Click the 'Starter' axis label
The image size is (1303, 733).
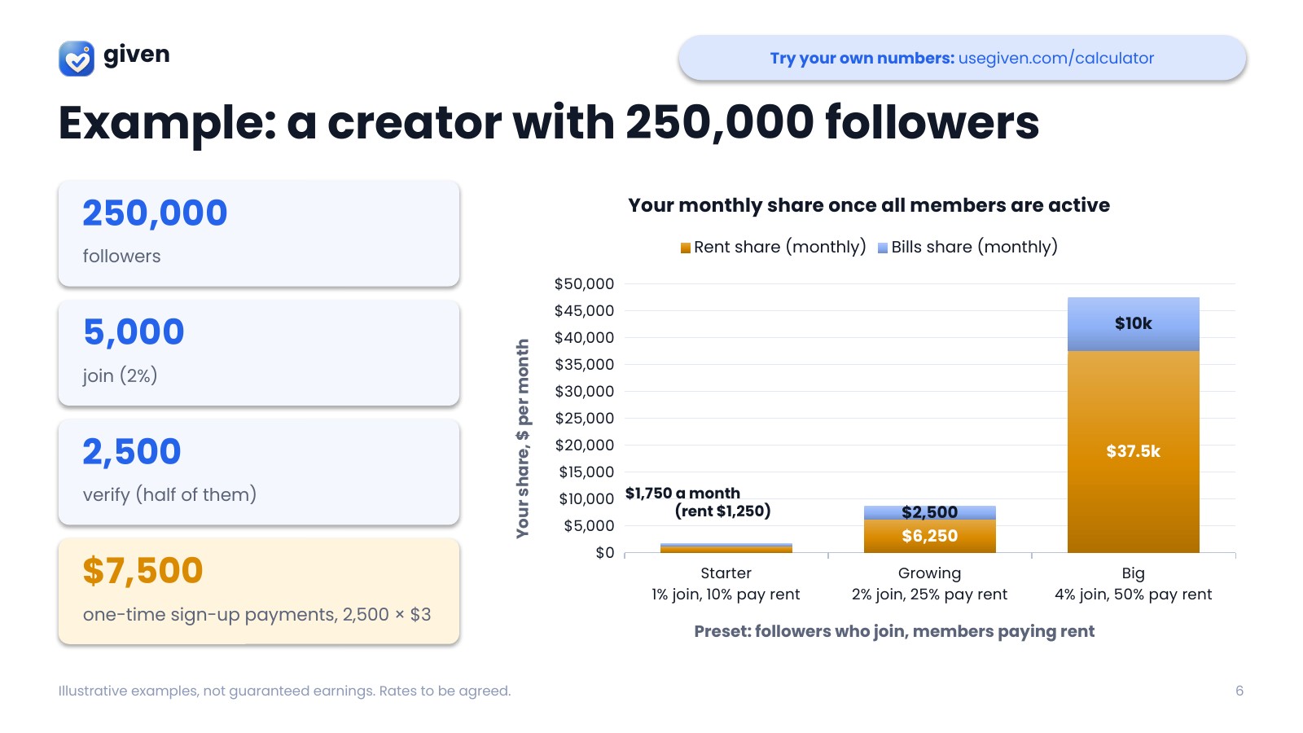point(726,573)
